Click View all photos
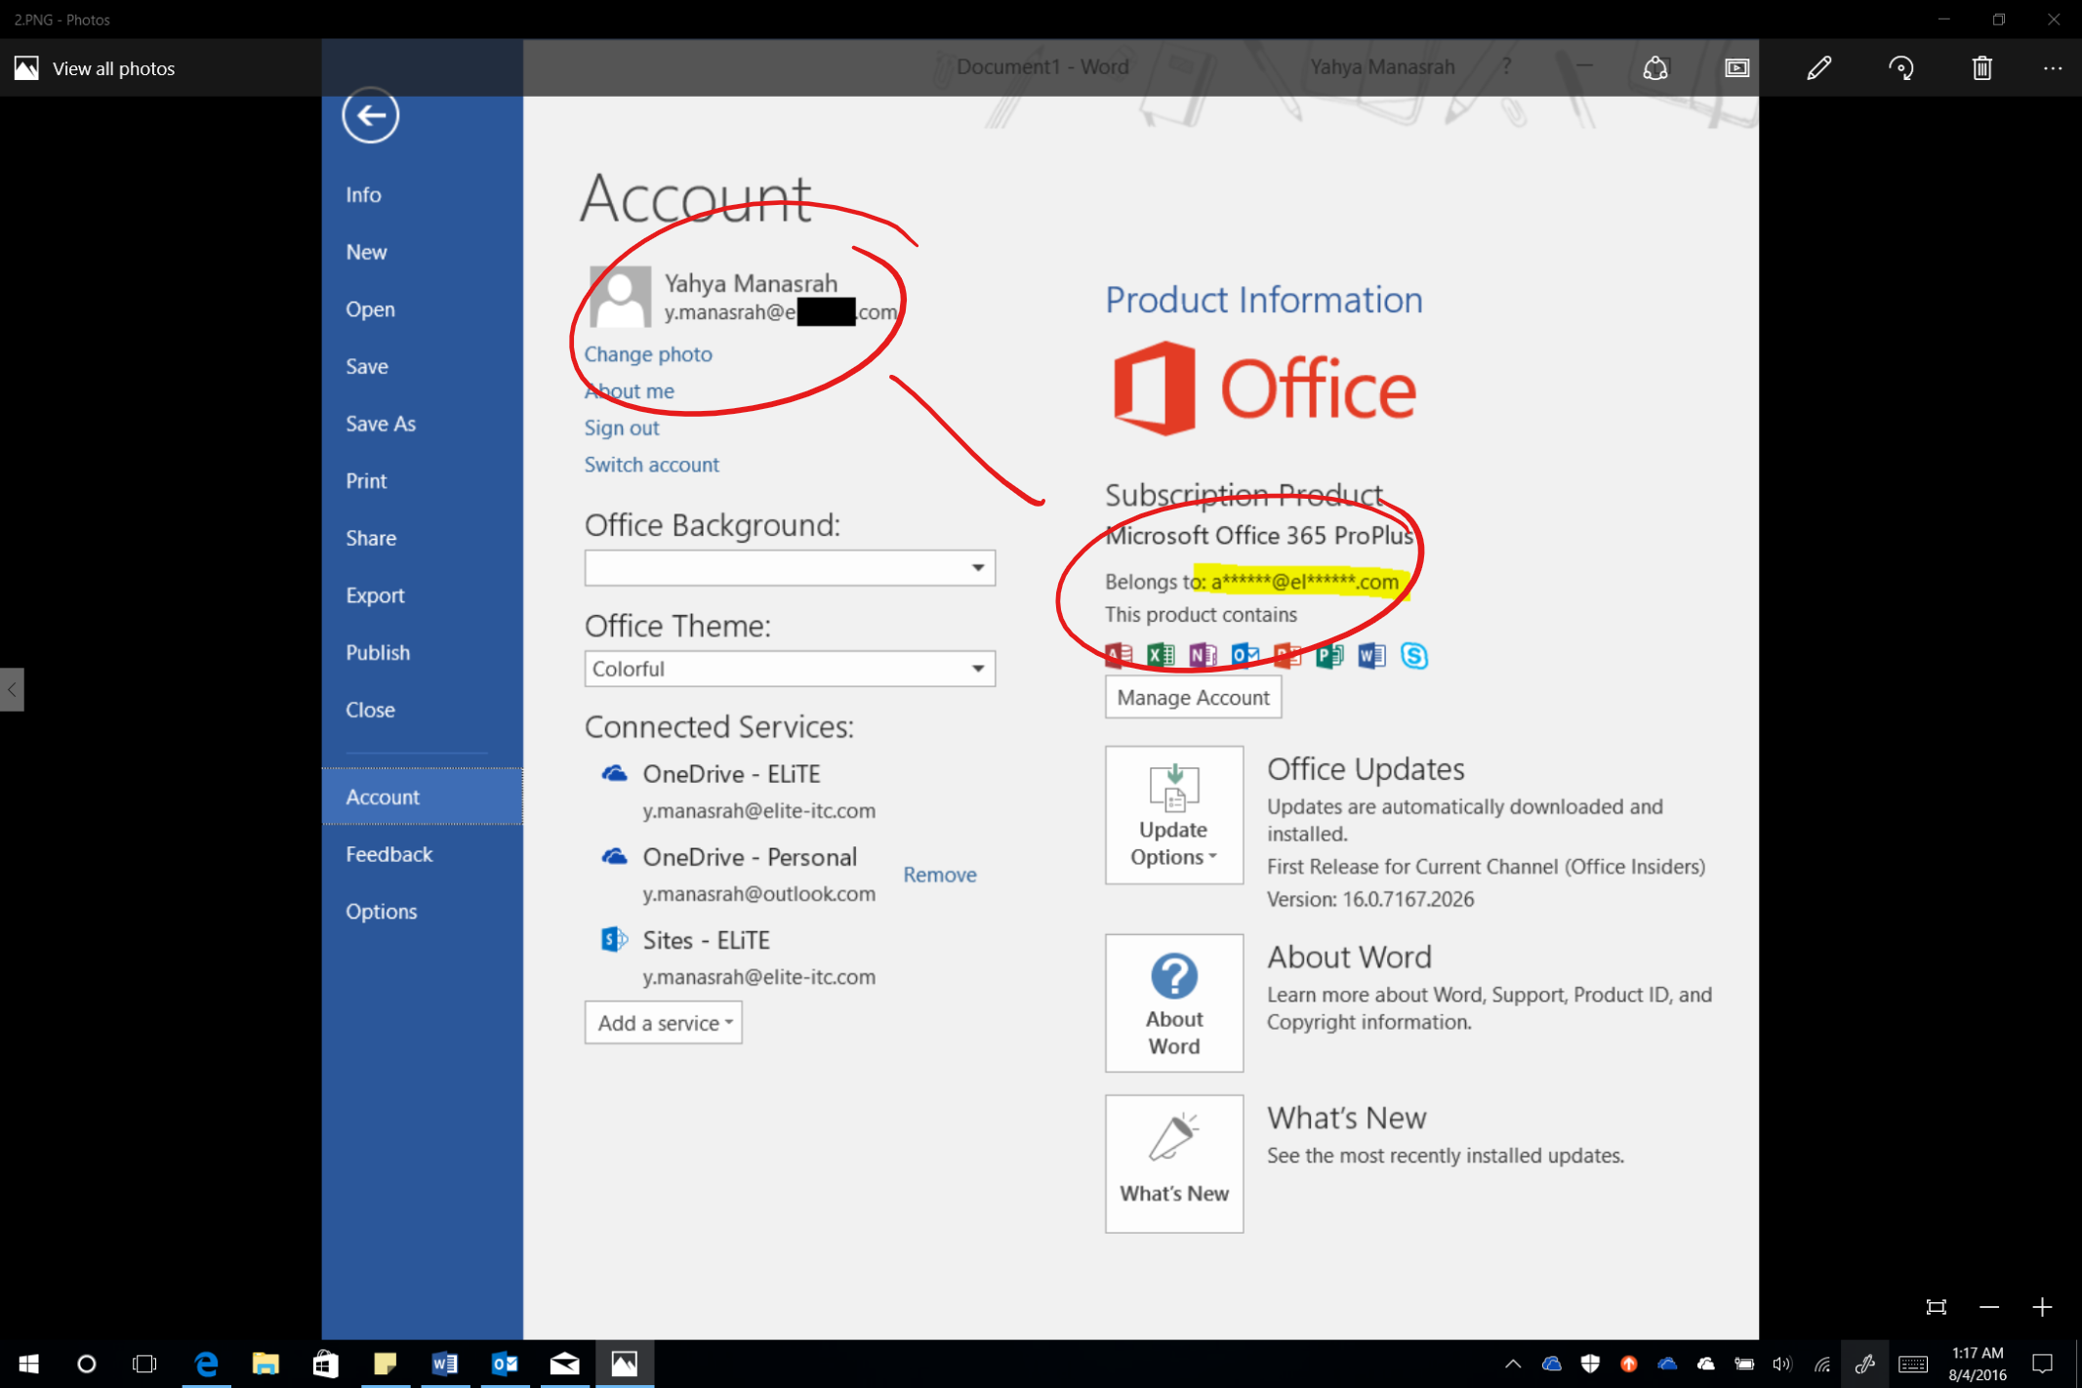Image resolution: width=2082 pixels, height=1388 pixels. [96, 68]
